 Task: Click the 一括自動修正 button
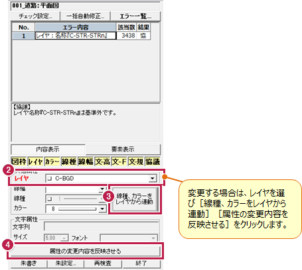[85, 16]
